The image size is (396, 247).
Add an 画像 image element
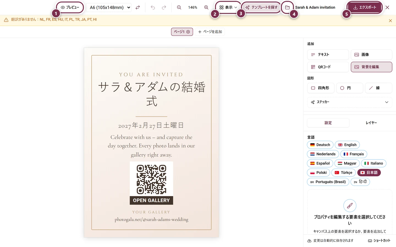pyautogui.click(x=371, y=55)
